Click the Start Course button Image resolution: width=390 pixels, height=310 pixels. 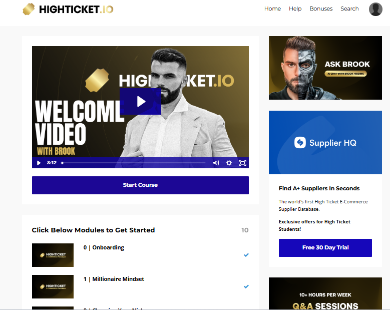[x=140, y=185]
